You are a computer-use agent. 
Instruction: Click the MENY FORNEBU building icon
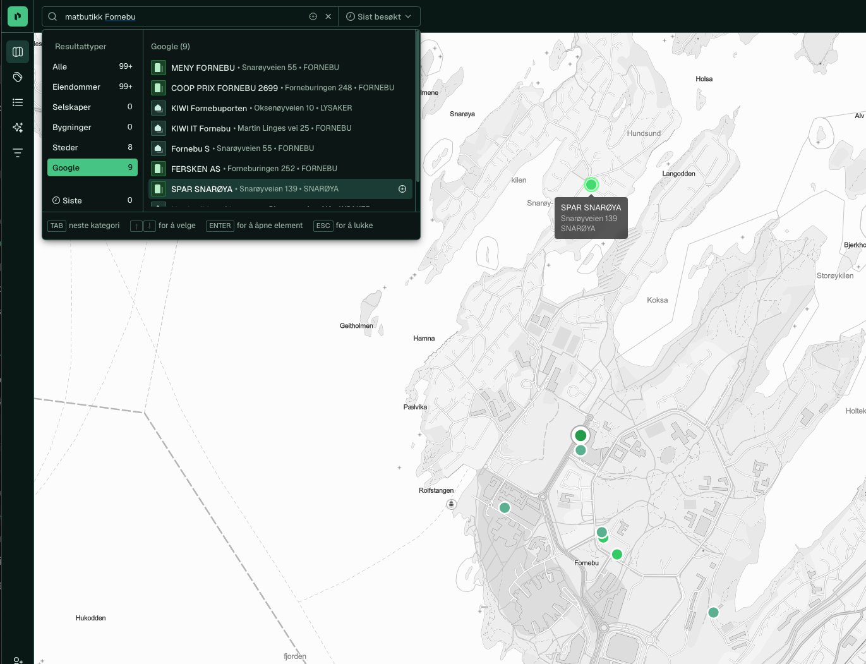[x=159, y=68]
